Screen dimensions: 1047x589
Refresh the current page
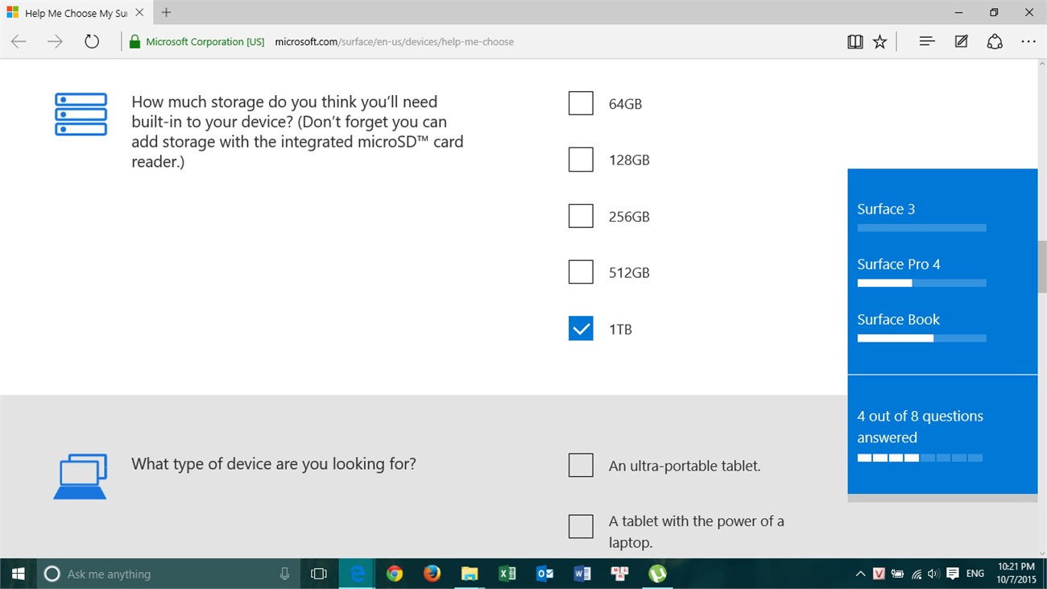click(91, 41)
